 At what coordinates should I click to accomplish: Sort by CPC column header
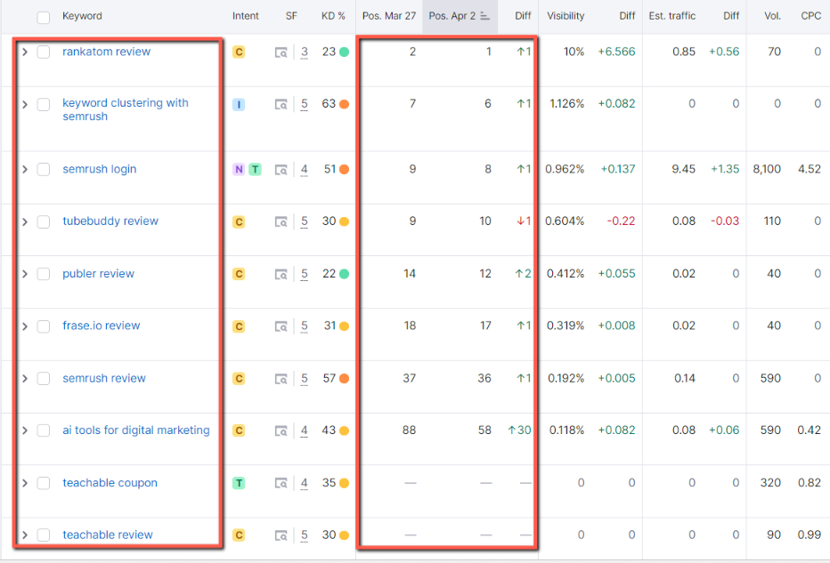coord(811,16)
